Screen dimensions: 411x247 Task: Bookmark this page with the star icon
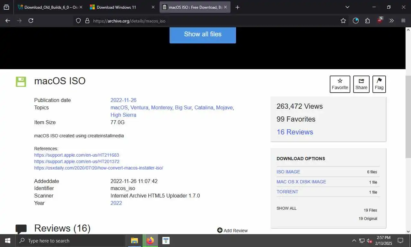pyautogui.click(x=343, y=21)
